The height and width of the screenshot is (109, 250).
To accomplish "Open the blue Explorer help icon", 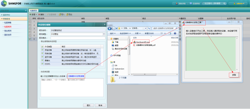I will point(175,33).
